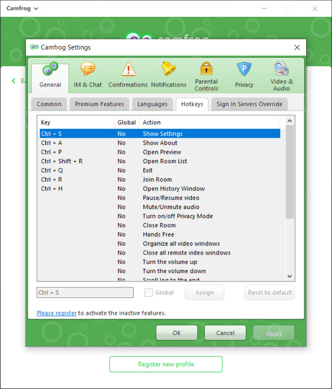Select Organize all video windows row
Viewport: 332px width, 389px height.
point(160,244)
